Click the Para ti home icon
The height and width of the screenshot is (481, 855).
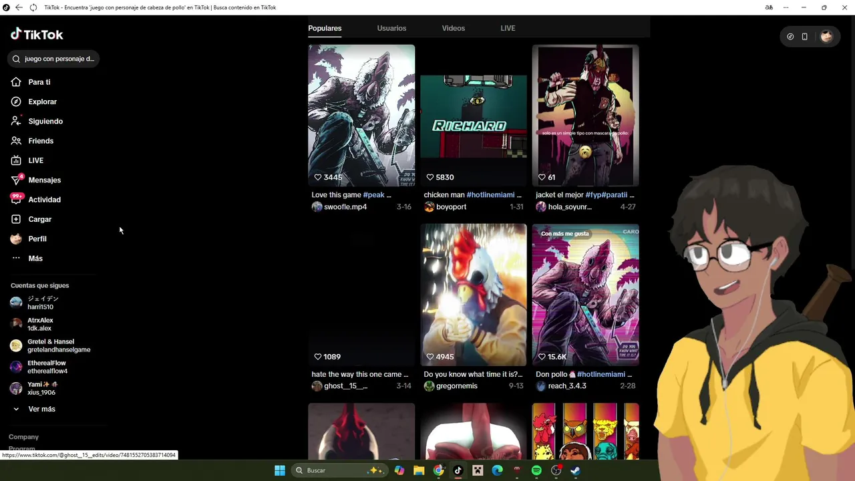click(16, 82)
